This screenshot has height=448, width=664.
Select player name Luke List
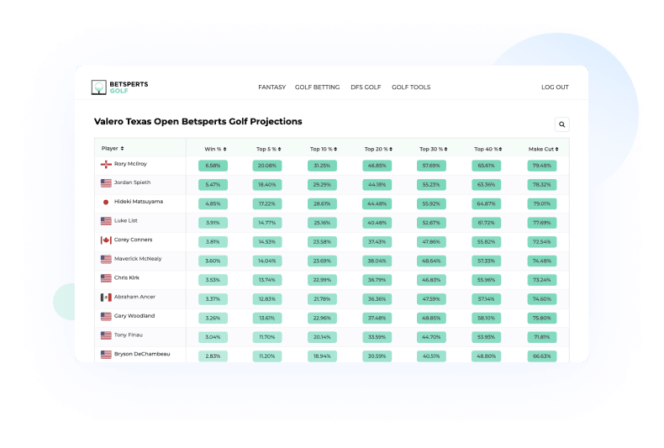[126, 220]
